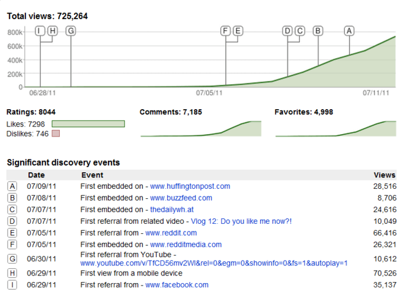Click the 10,049 views value
403x298 pixels.
(x=385, y=221)
